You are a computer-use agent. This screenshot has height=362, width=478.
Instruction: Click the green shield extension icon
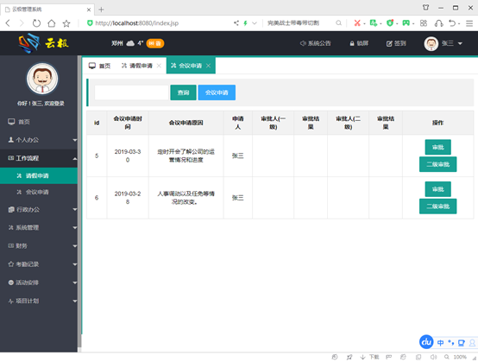pos(390,22)
